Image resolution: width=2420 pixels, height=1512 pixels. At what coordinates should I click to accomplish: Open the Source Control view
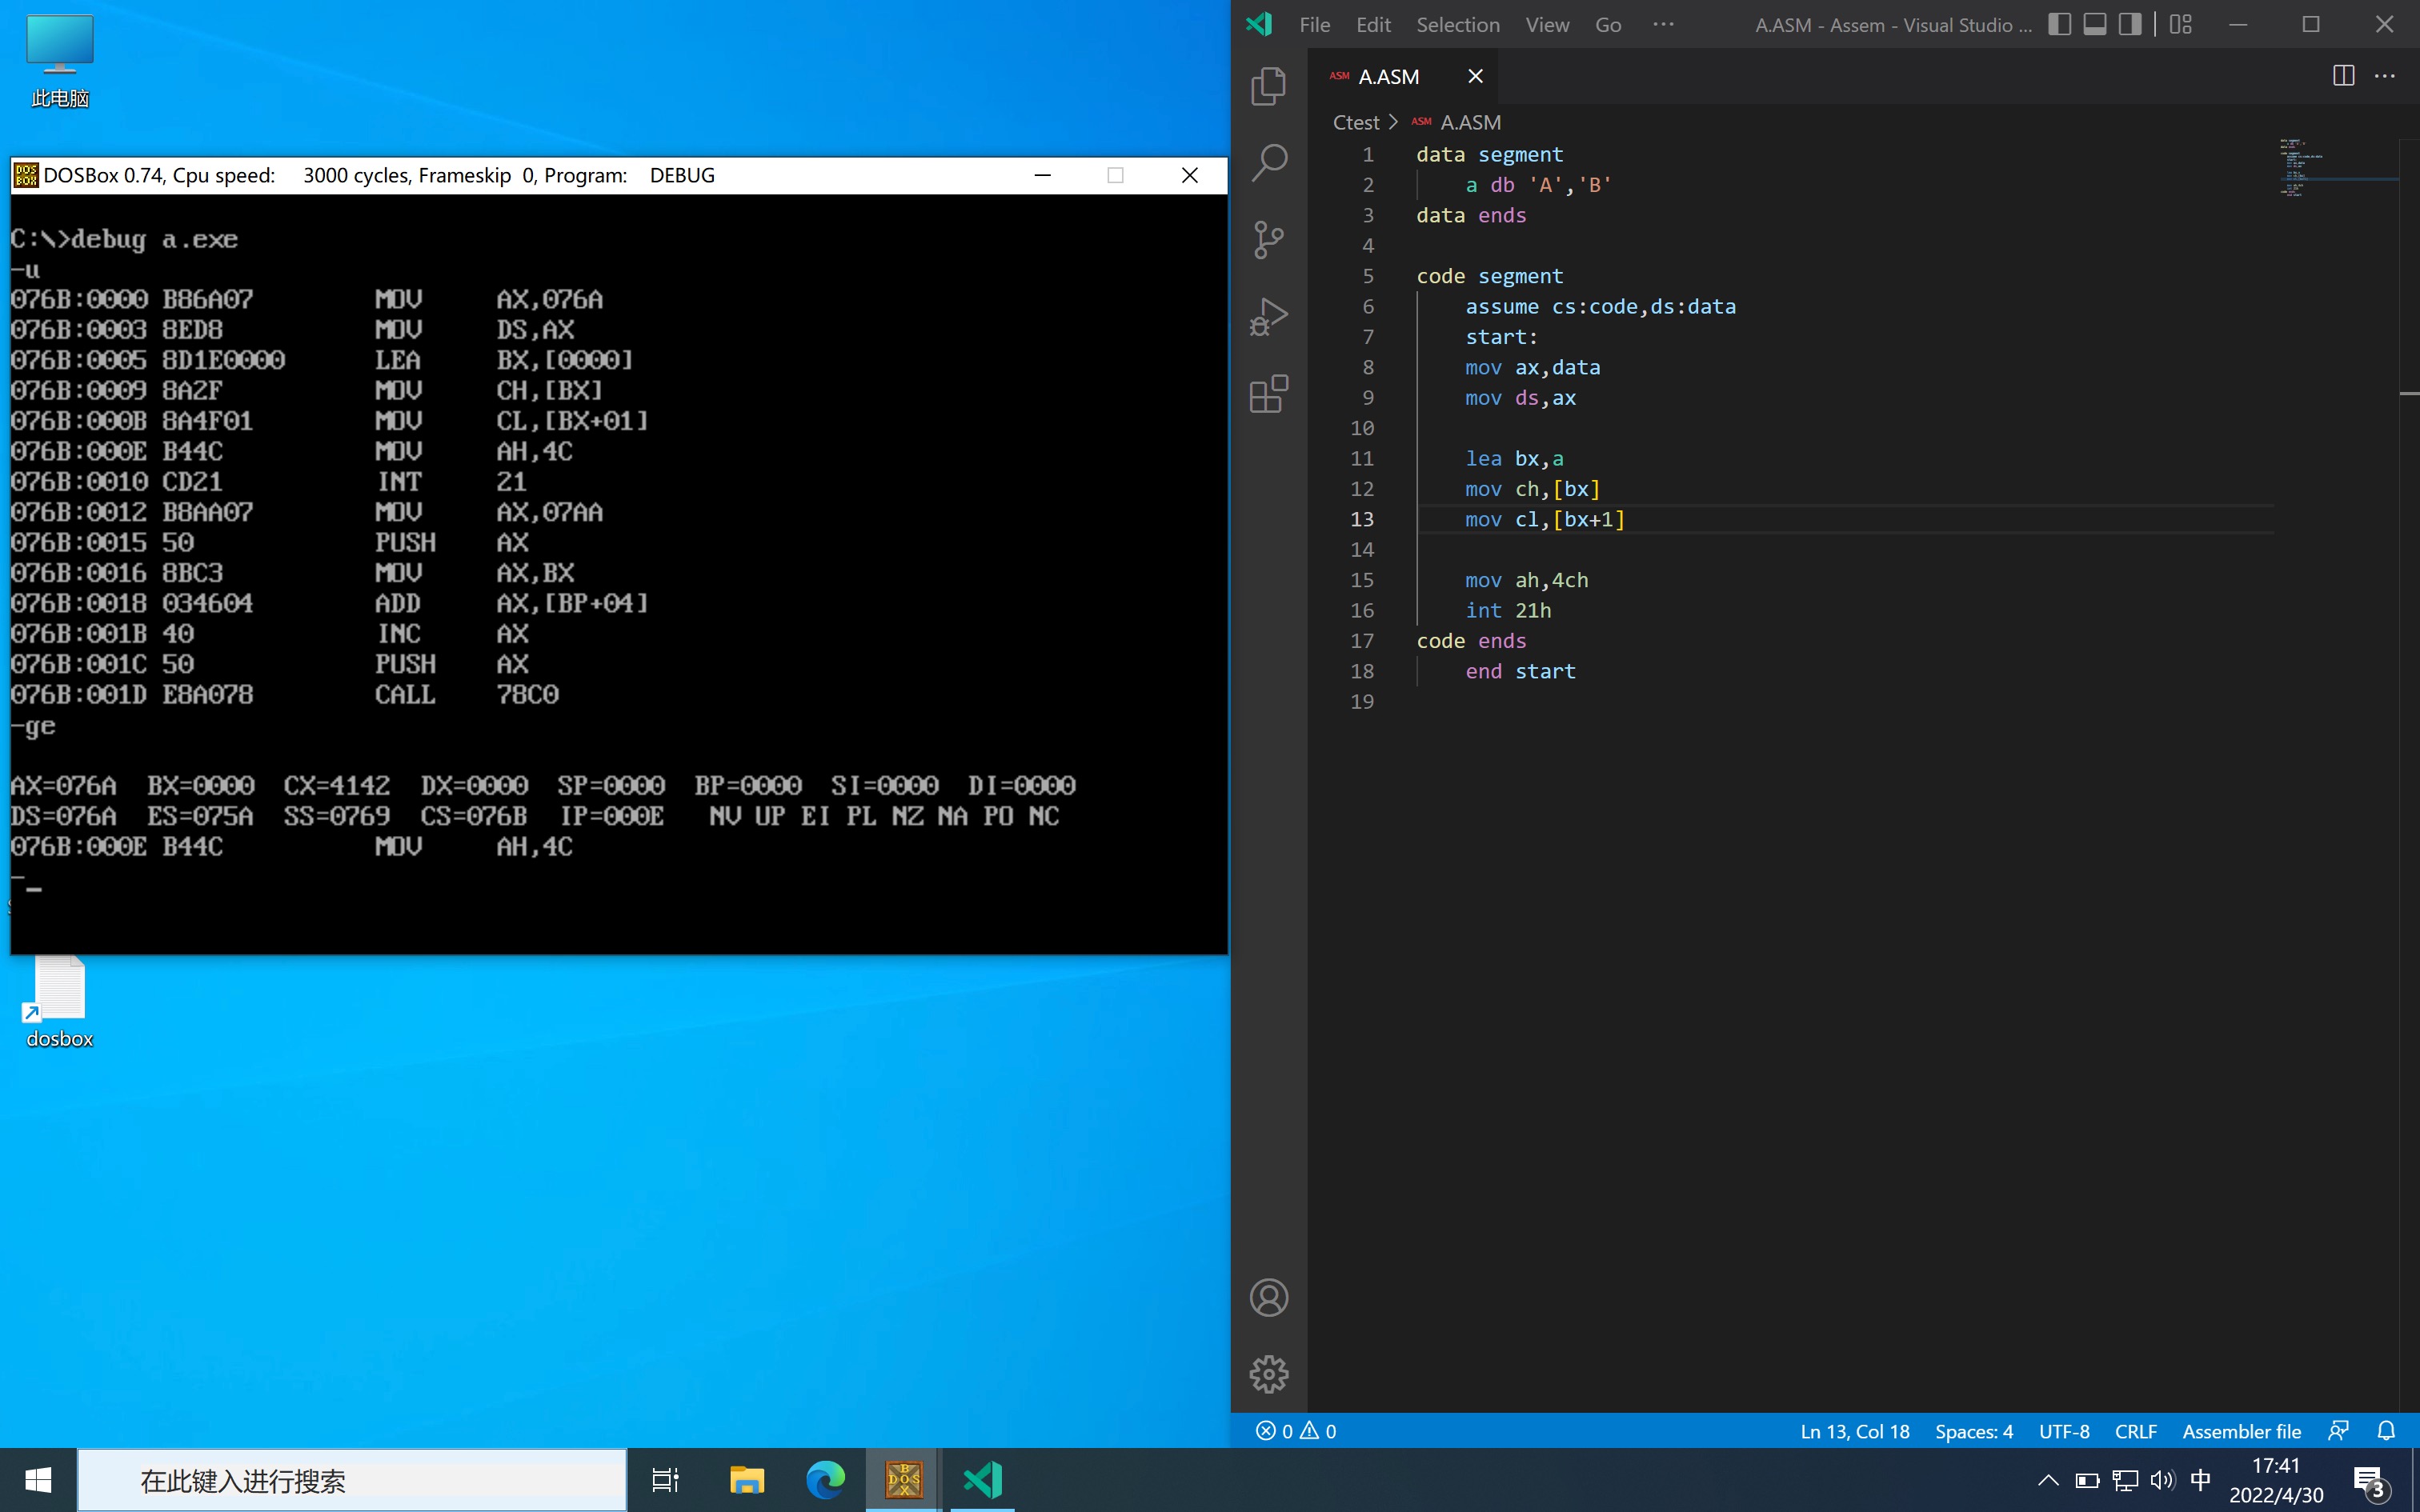1268,239
